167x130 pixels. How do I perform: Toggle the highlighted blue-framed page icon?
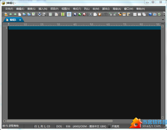click(69, 14)
